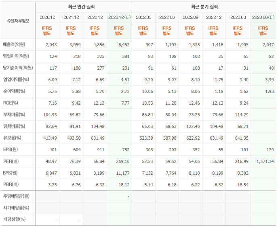Click the 7,132 BPS value
The image size is (278, 227).
(x=147, y=173)
